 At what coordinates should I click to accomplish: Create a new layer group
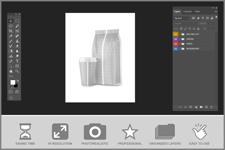[201, 107]
